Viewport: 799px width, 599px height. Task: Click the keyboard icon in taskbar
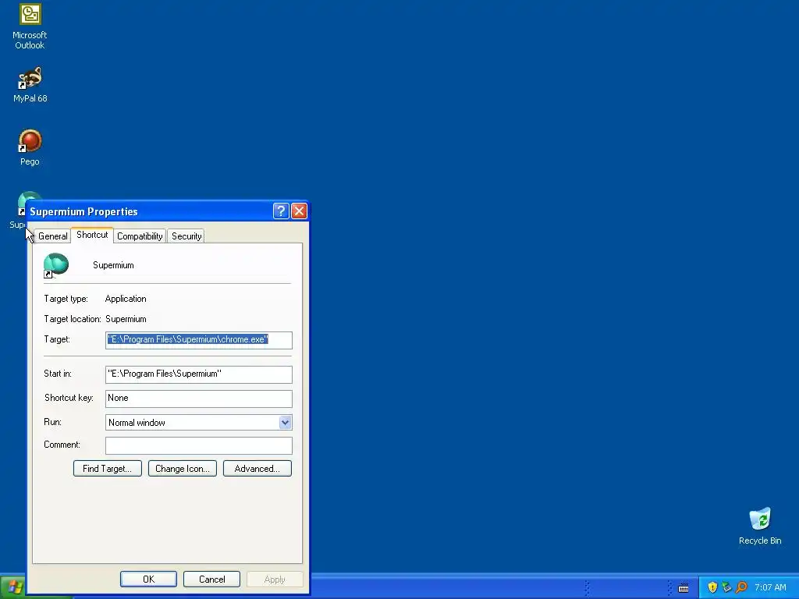point(684,588)
